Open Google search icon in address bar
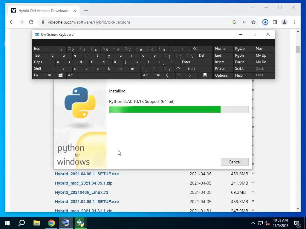Image resolution: width=306 pixels, height=229 pixels. pos(234,22)
